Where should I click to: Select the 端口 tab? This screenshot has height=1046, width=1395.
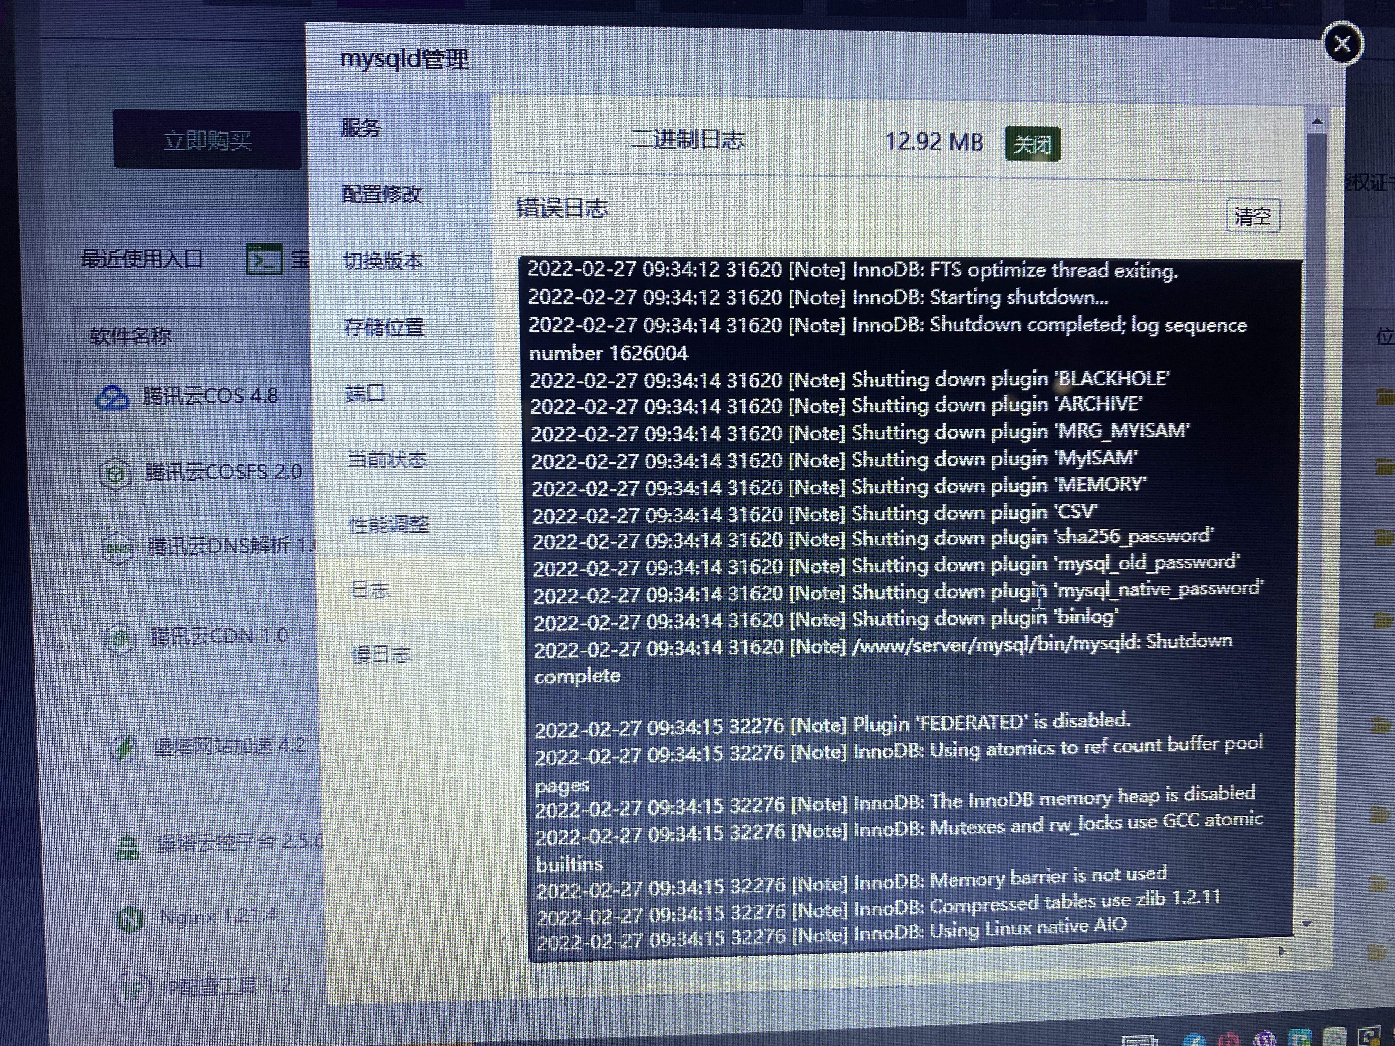pos(365,393)
